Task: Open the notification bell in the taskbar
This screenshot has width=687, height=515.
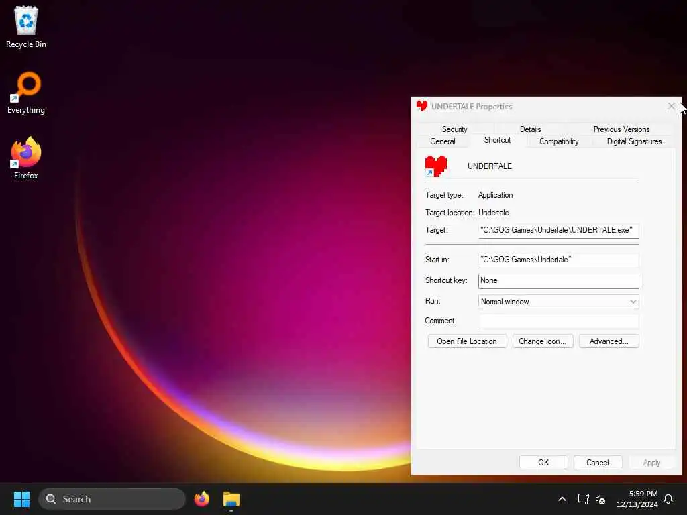Action: [668, 499]
